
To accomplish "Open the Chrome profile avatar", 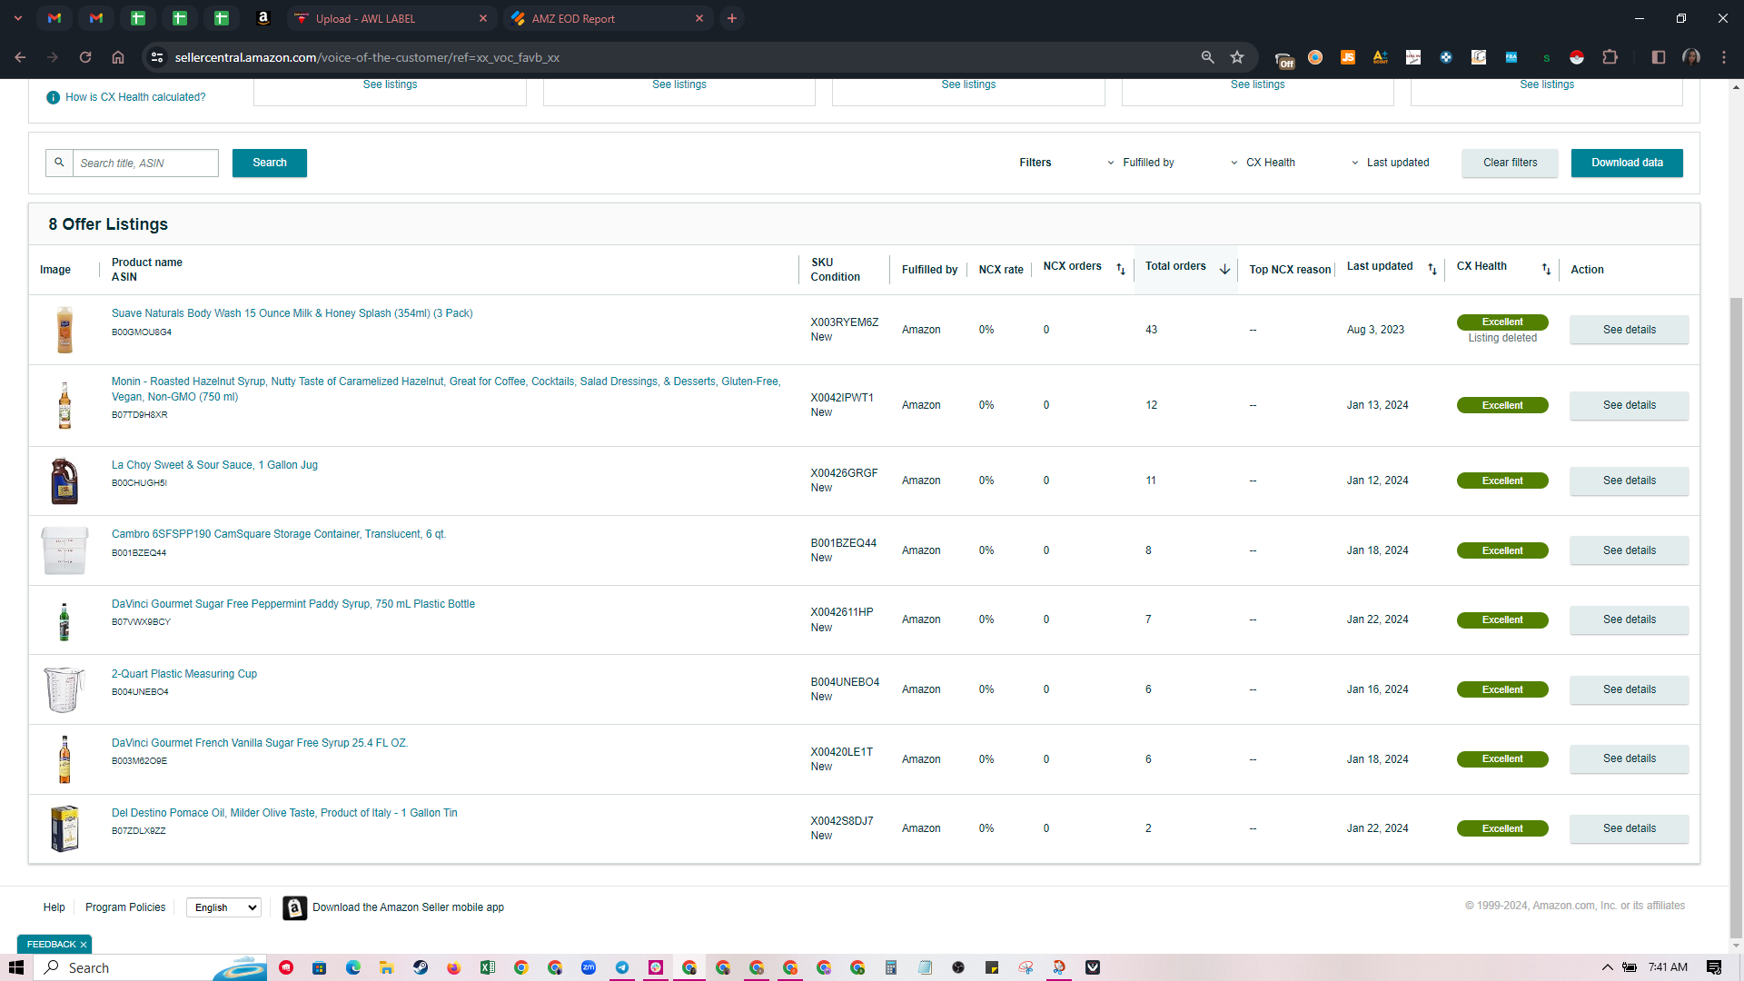I will click(x=1691, y=57).
